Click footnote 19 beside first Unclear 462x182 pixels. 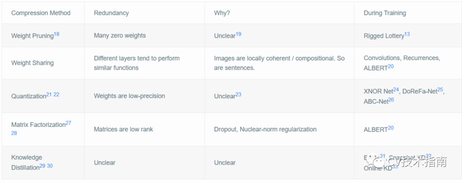tap(238, 34)
